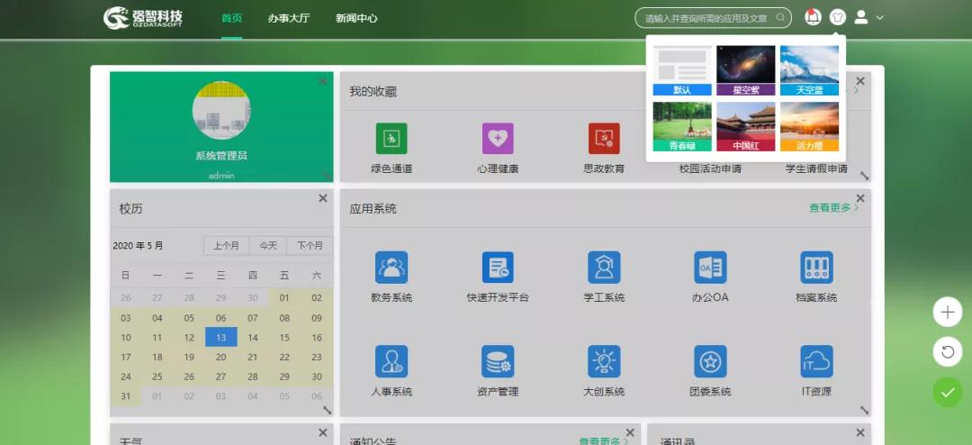Open the 绿色通道 app icon
972x445 pixels.
click(391, 139)
